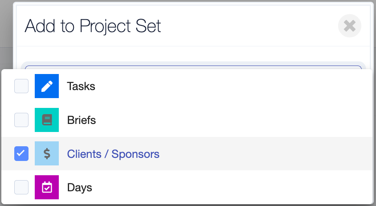
Task: Pick the Days option label
Action: pos(80,188)
